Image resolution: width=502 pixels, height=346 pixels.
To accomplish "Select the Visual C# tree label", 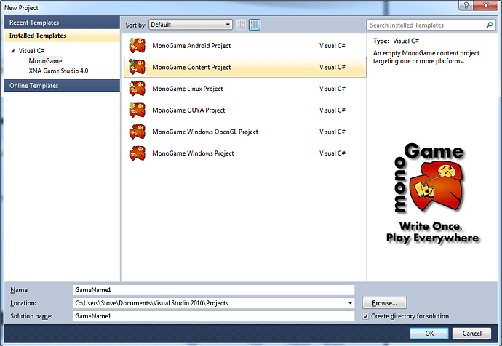I will [x=31, y=51].
